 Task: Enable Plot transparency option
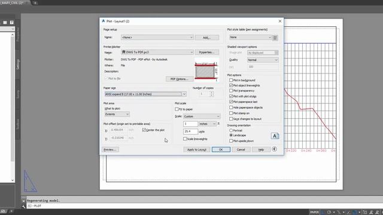pos(231,91)
